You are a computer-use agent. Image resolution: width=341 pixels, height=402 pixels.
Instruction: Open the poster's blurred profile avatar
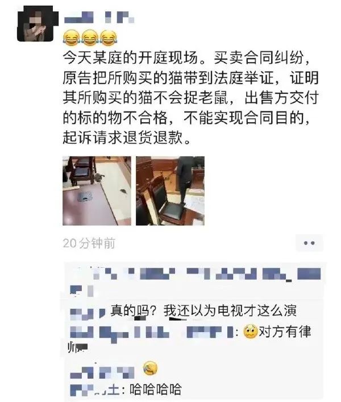pos(35,24)
